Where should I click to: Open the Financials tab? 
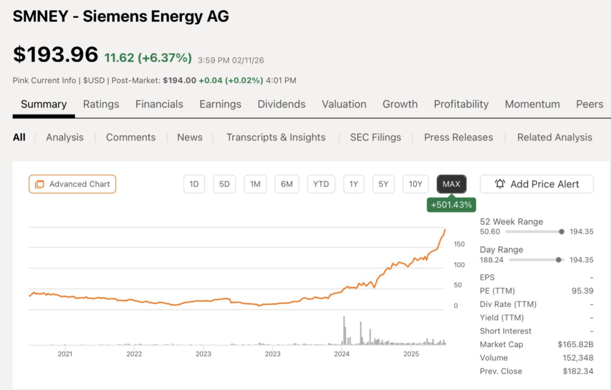[x=159, y=104]
